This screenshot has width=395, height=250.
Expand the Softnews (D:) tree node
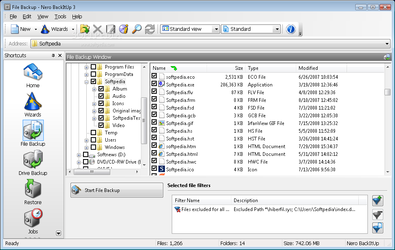(79, 155)
